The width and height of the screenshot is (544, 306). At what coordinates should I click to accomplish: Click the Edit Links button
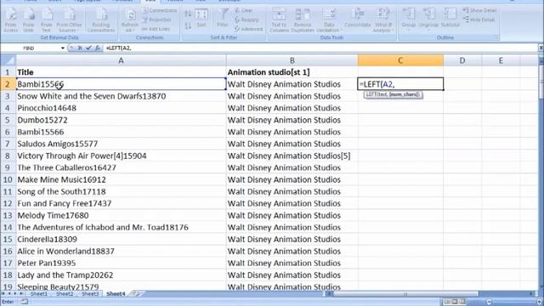click(156, 29)
